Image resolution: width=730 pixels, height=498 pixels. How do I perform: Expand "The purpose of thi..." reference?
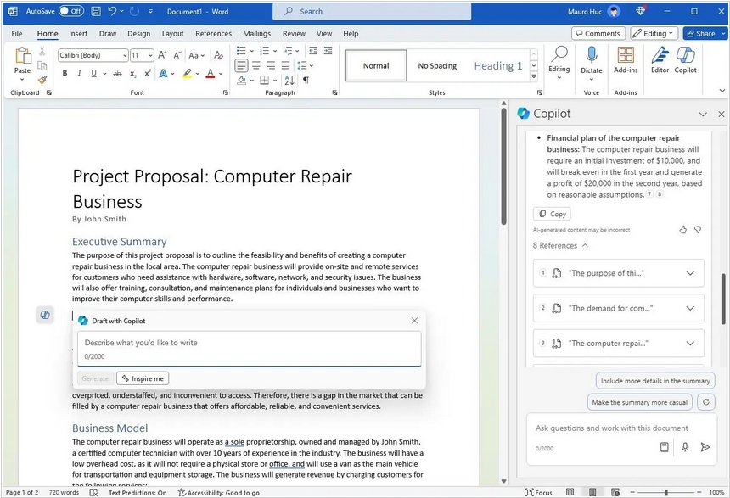(690, 273)
